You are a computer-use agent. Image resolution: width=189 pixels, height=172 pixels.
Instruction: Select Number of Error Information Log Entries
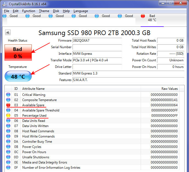[x=51, y=168]
